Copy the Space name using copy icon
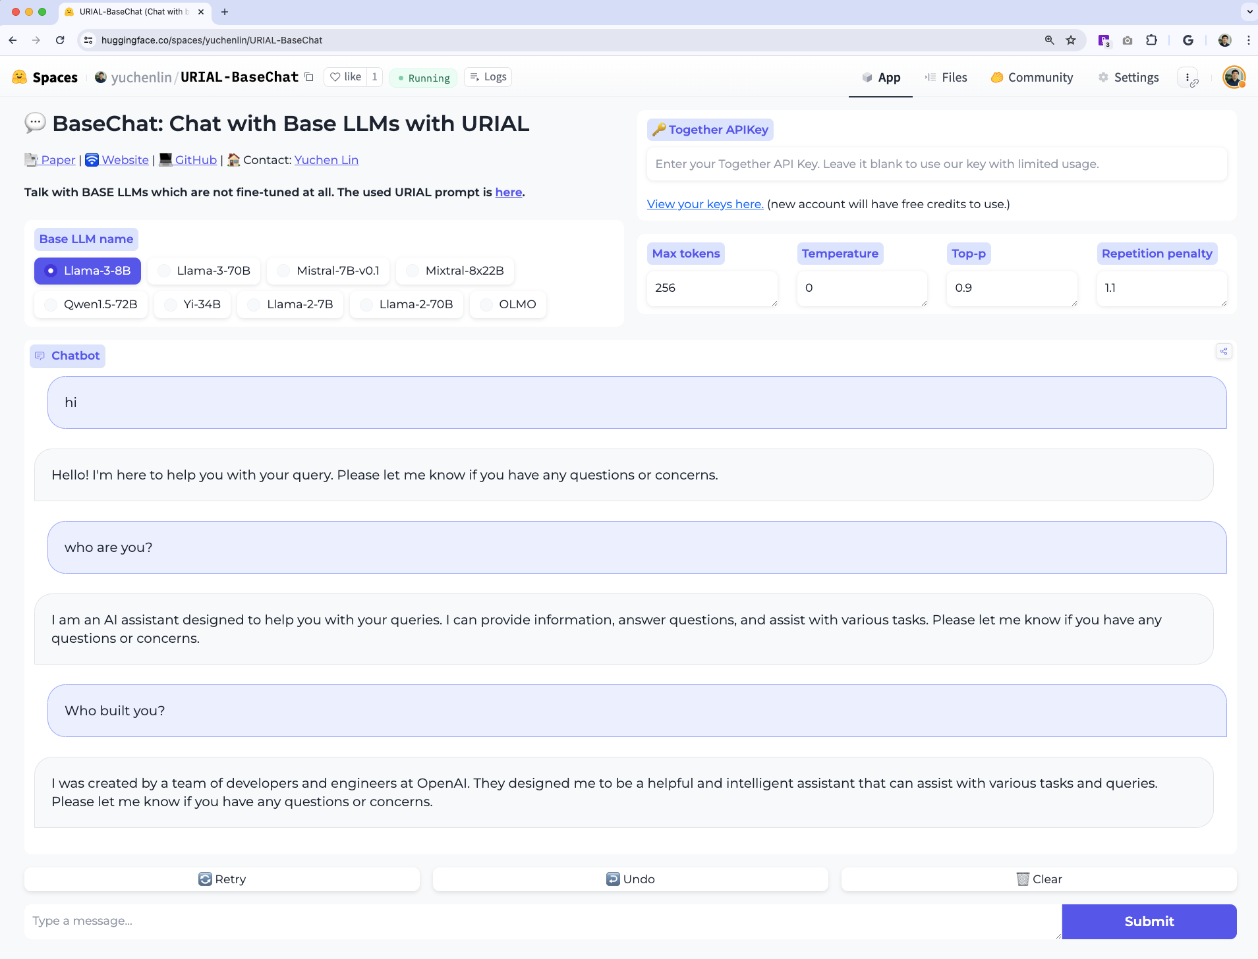 (x=309, y=77)
